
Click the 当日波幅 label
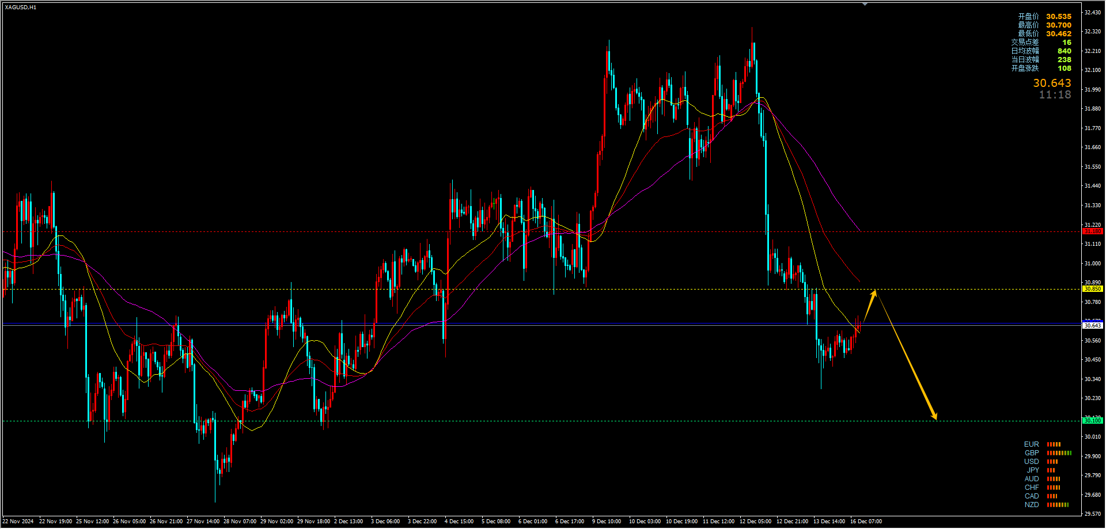(1025, 60)
